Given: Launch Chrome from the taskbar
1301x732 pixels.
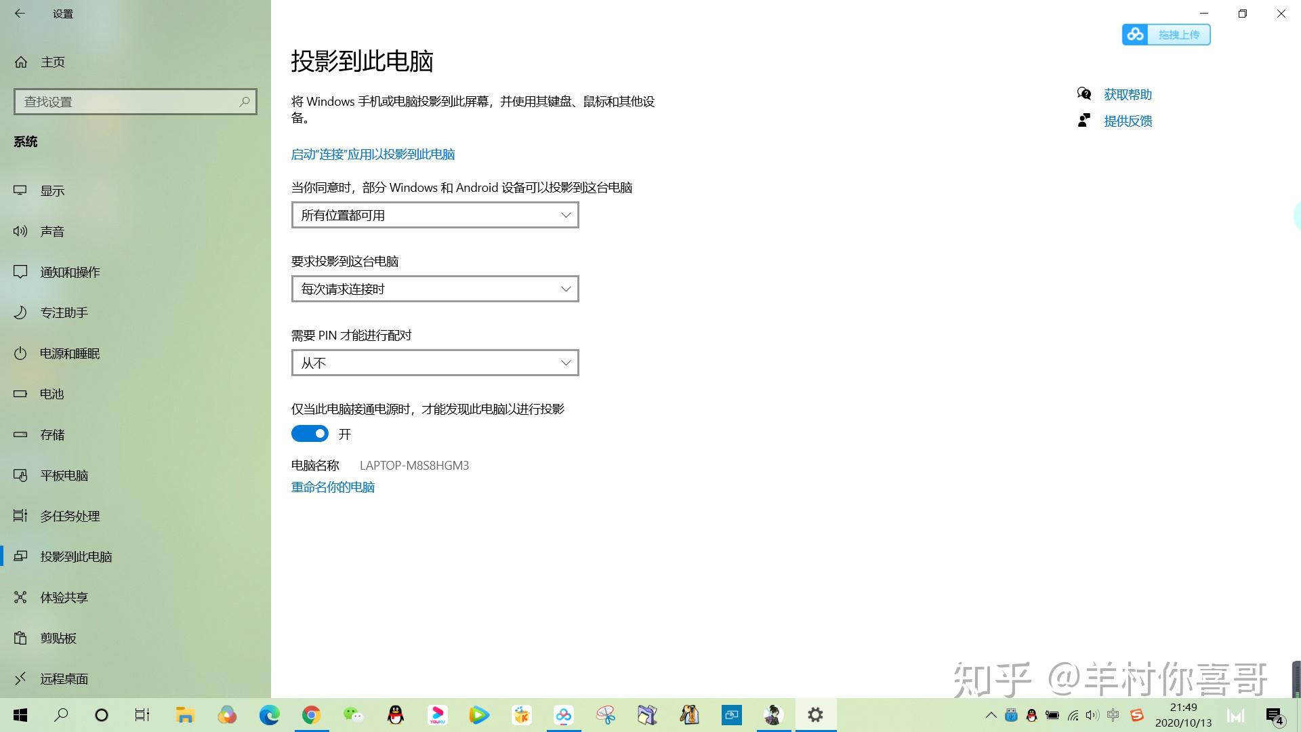Looking at the screenshot, I should 312,715.
